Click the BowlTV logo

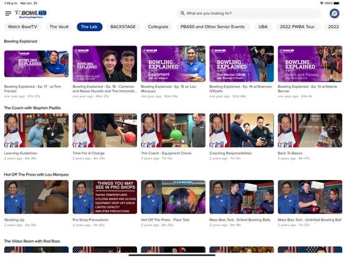(x=31, y=14)
